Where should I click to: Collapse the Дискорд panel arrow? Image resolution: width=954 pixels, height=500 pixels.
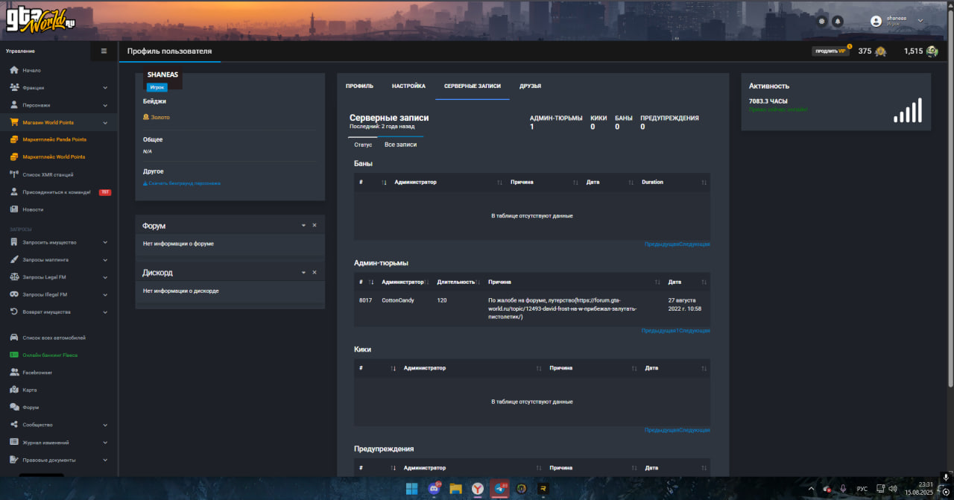coord(303,273)
